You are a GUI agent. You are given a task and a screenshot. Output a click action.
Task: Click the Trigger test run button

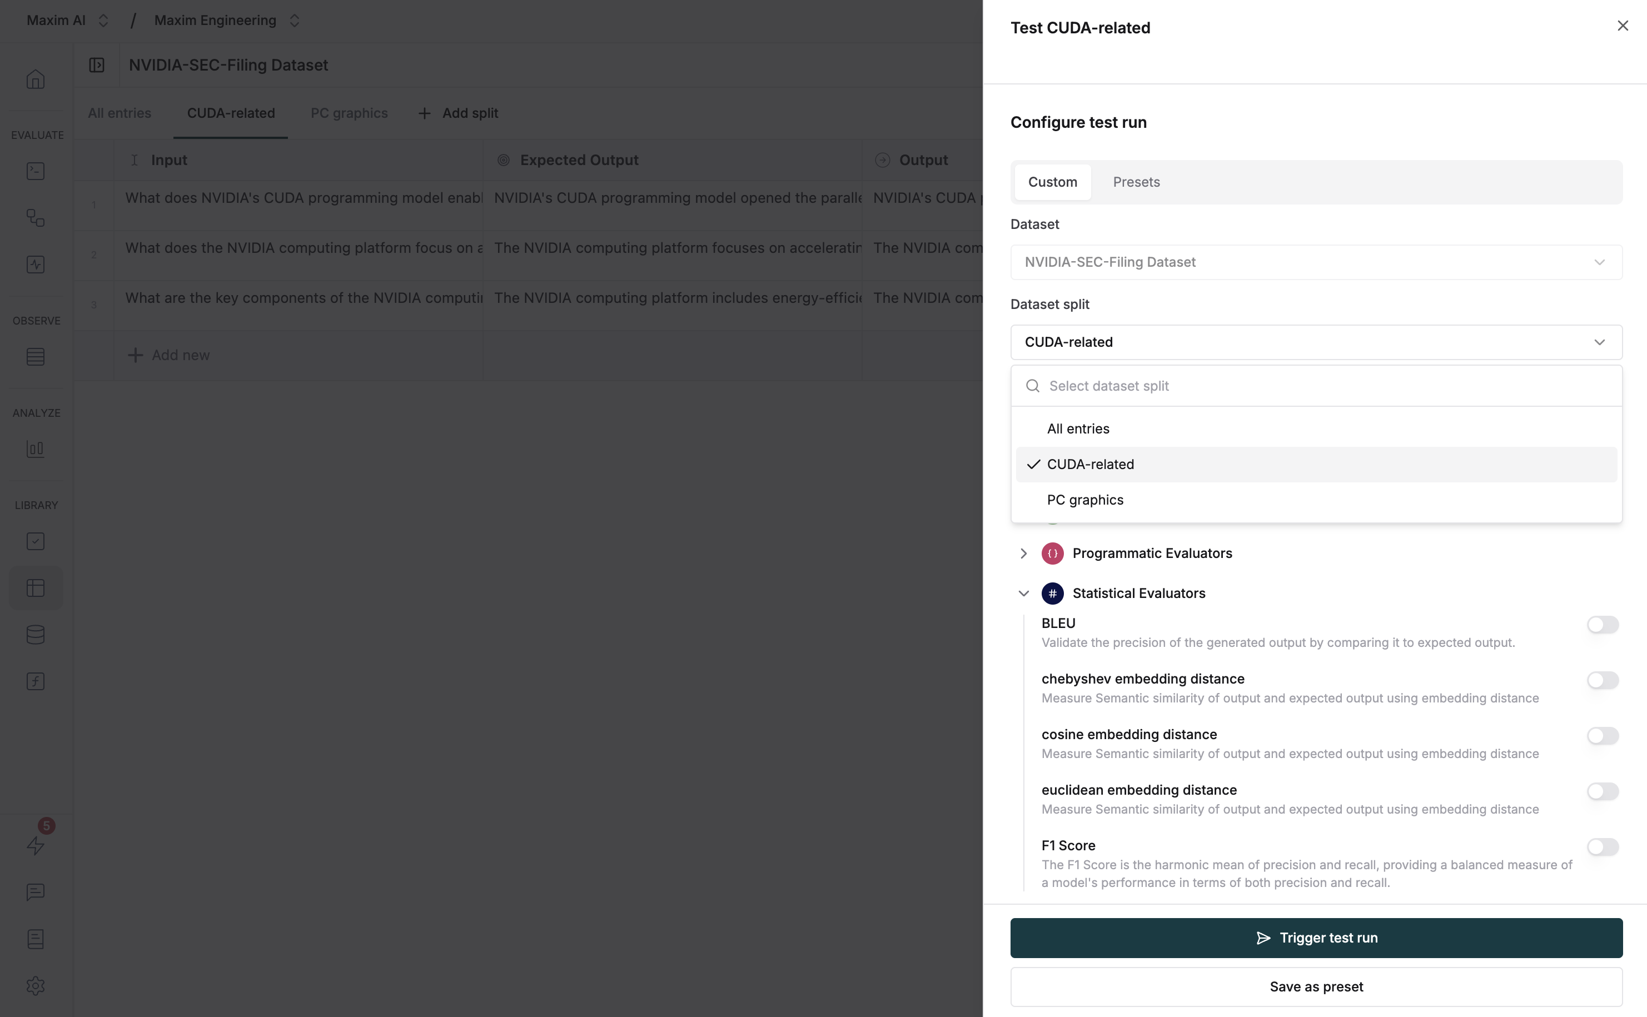[x=1315, y=937]
